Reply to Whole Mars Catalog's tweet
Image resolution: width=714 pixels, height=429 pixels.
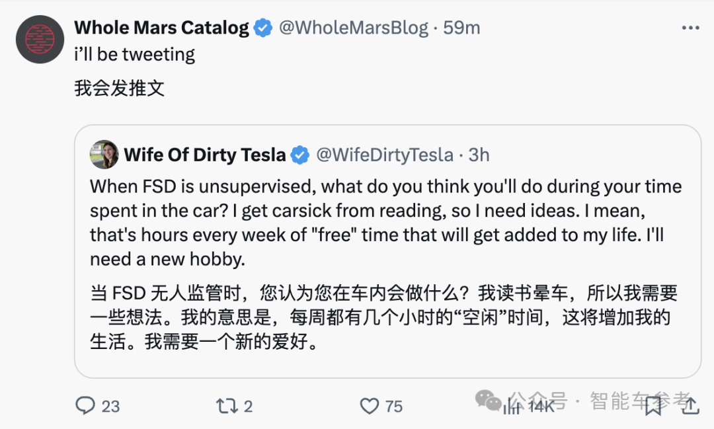[87, 406]
